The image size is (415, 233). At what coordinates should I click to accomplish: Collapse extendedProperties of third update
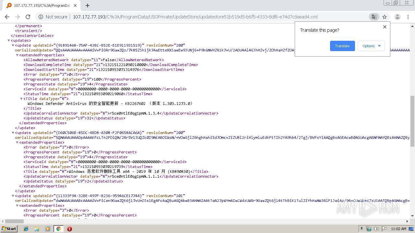[17, 205]
